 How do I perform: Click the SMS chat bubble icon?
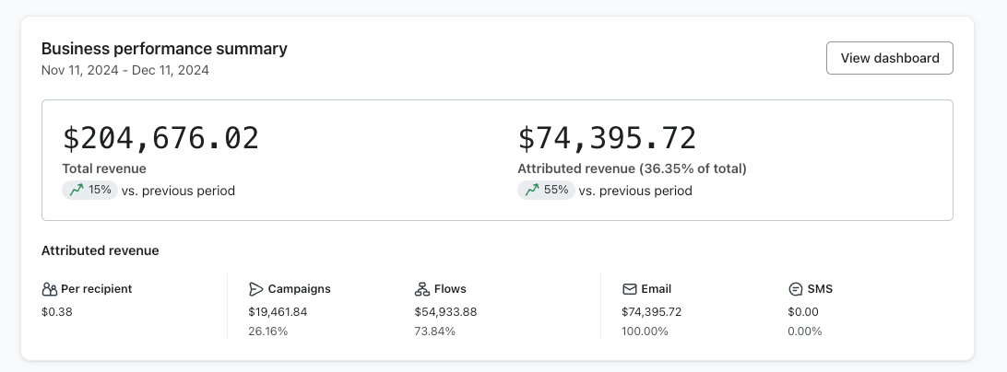tap(795, 289)
